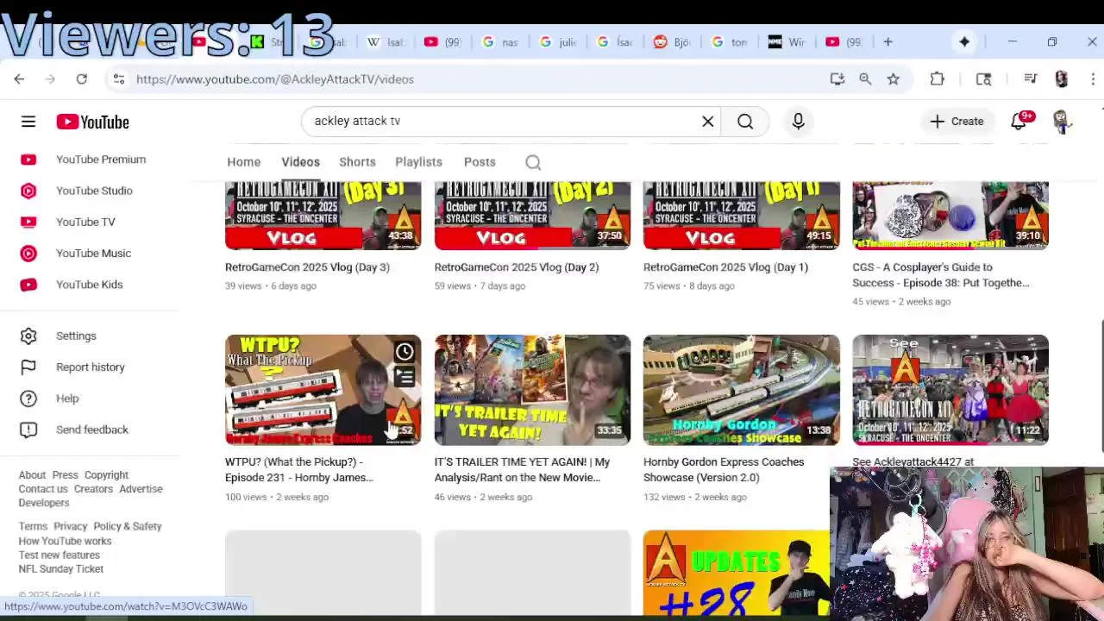The width and height of the screenshot is (1104, 621).
Task: Play the Hornby Gordon 13:38 thumbnail
Action: 742,390
